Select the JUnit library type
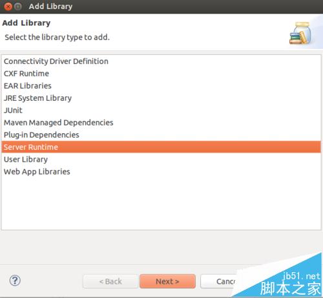Screen dimensions: 323x298 [x=161, y=111]
